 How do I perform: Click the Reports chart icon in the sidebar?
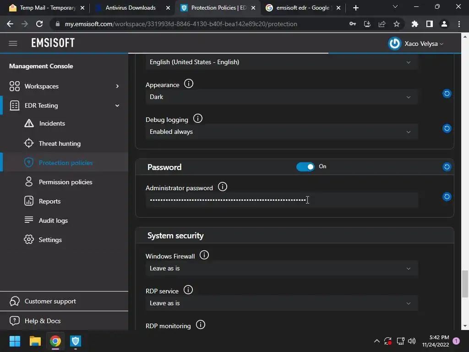coord(29,201)
